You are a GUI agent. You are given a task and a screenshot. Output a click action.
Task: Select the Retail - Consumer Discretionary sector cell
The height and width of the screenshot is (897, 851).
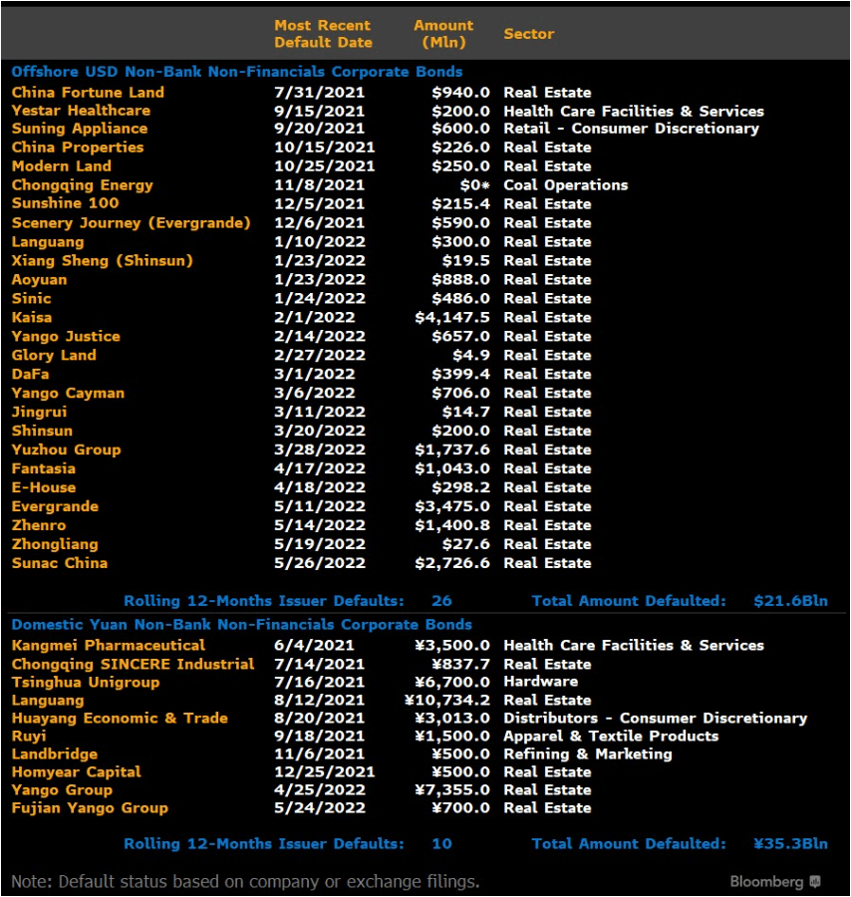pos(632,129)
